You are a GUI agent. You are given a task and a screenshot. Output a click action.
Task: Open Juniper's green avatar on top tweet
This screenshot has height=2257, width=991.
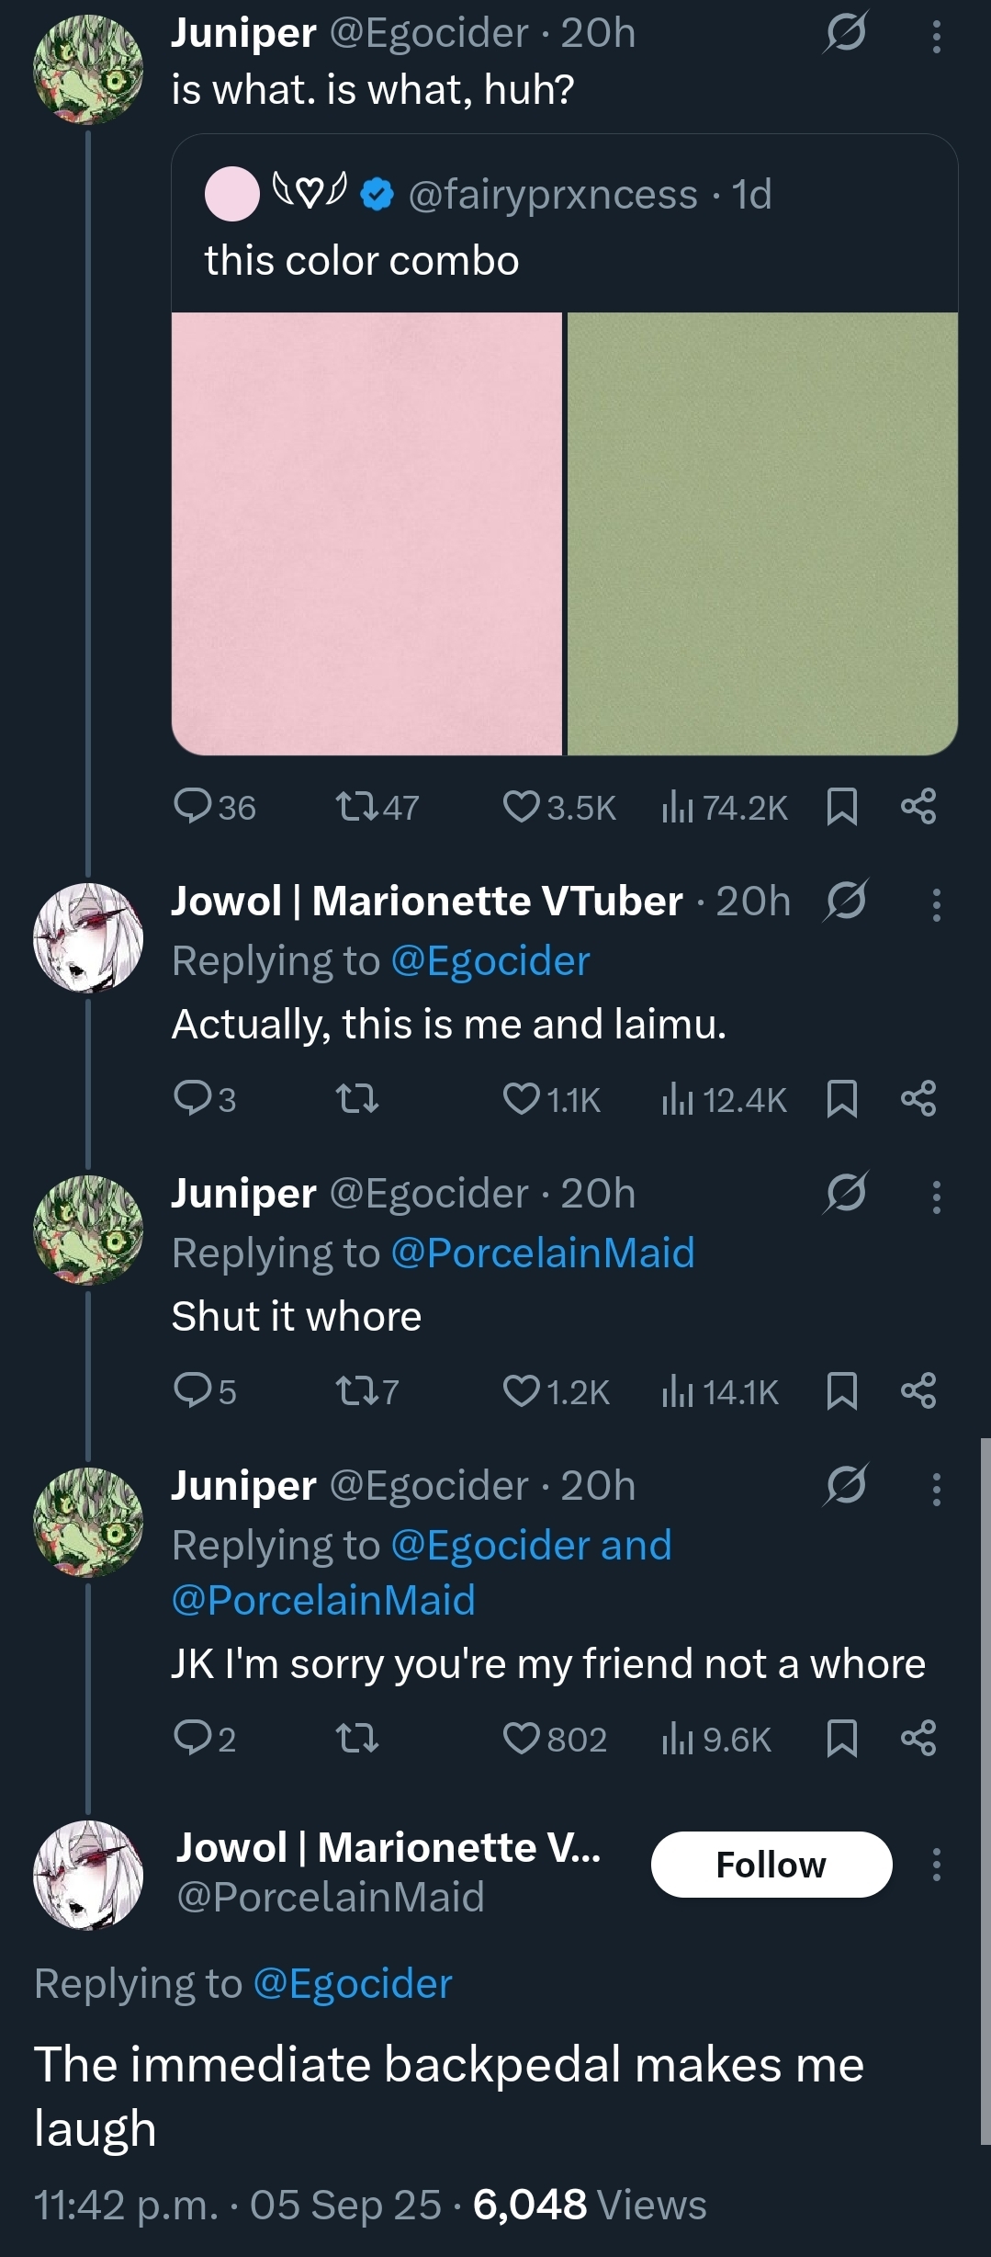click(x=88, y=70)
